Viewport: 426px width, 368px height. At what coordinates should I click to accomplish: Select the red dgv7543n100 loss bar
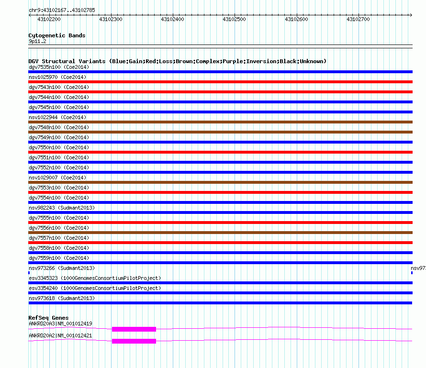pos(220,92)
